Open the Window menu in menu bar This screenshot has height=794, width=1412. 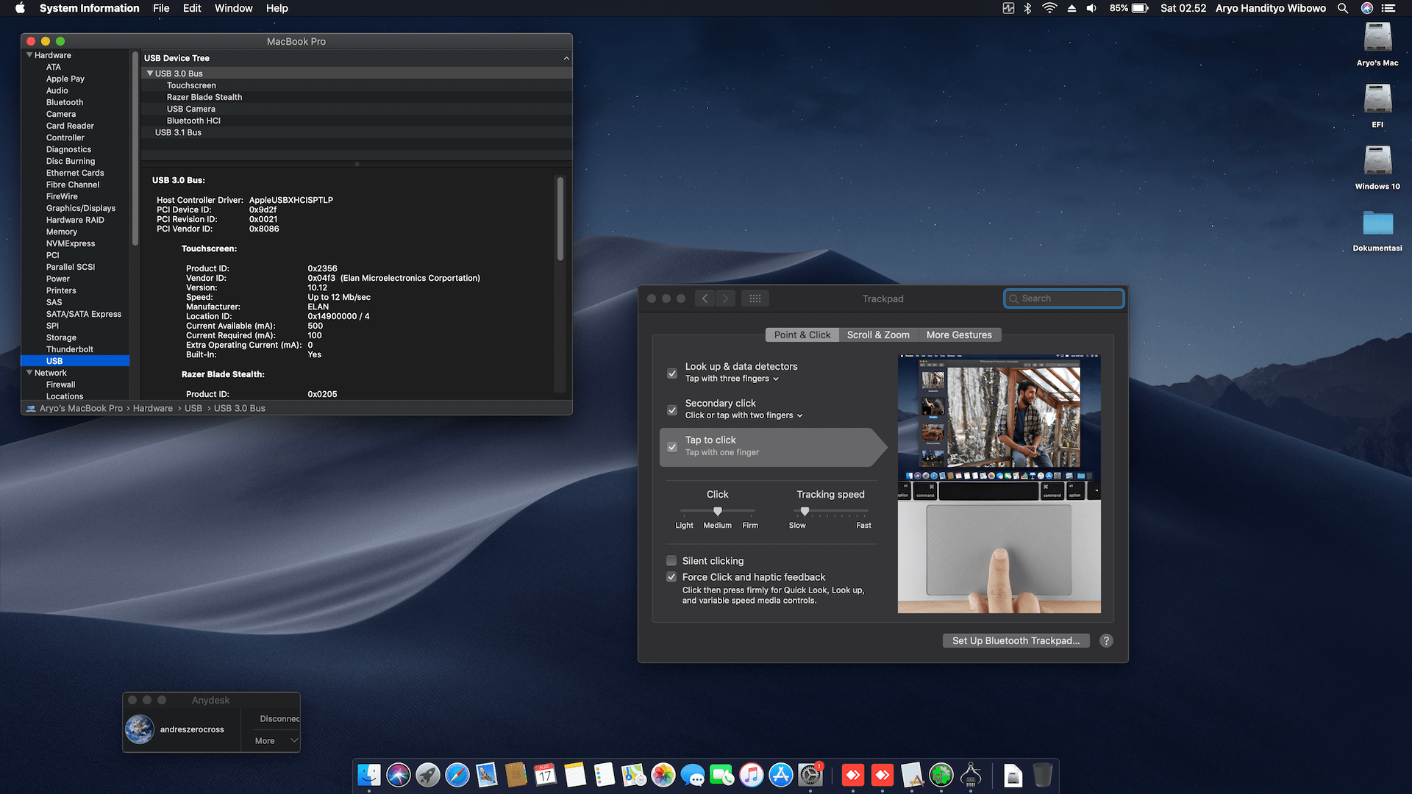[x=233, y=8]
